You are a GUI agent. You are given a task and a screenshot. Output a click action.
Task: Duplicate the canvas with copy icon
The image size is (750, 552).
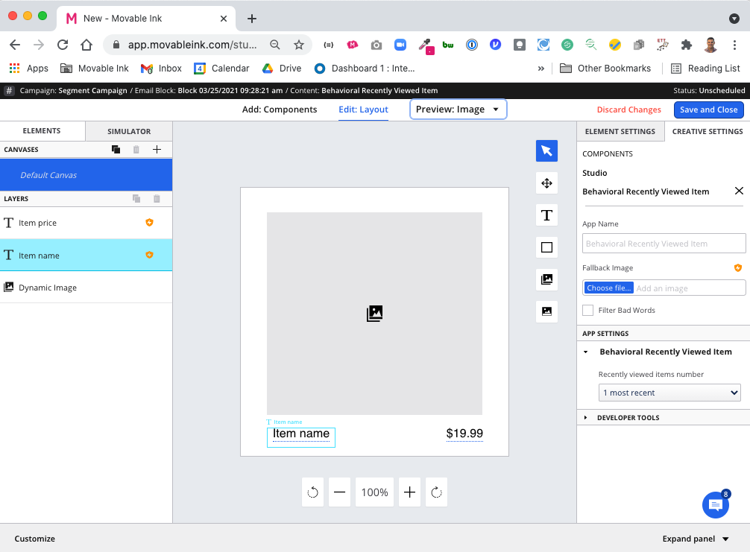[x=116, y=150]
